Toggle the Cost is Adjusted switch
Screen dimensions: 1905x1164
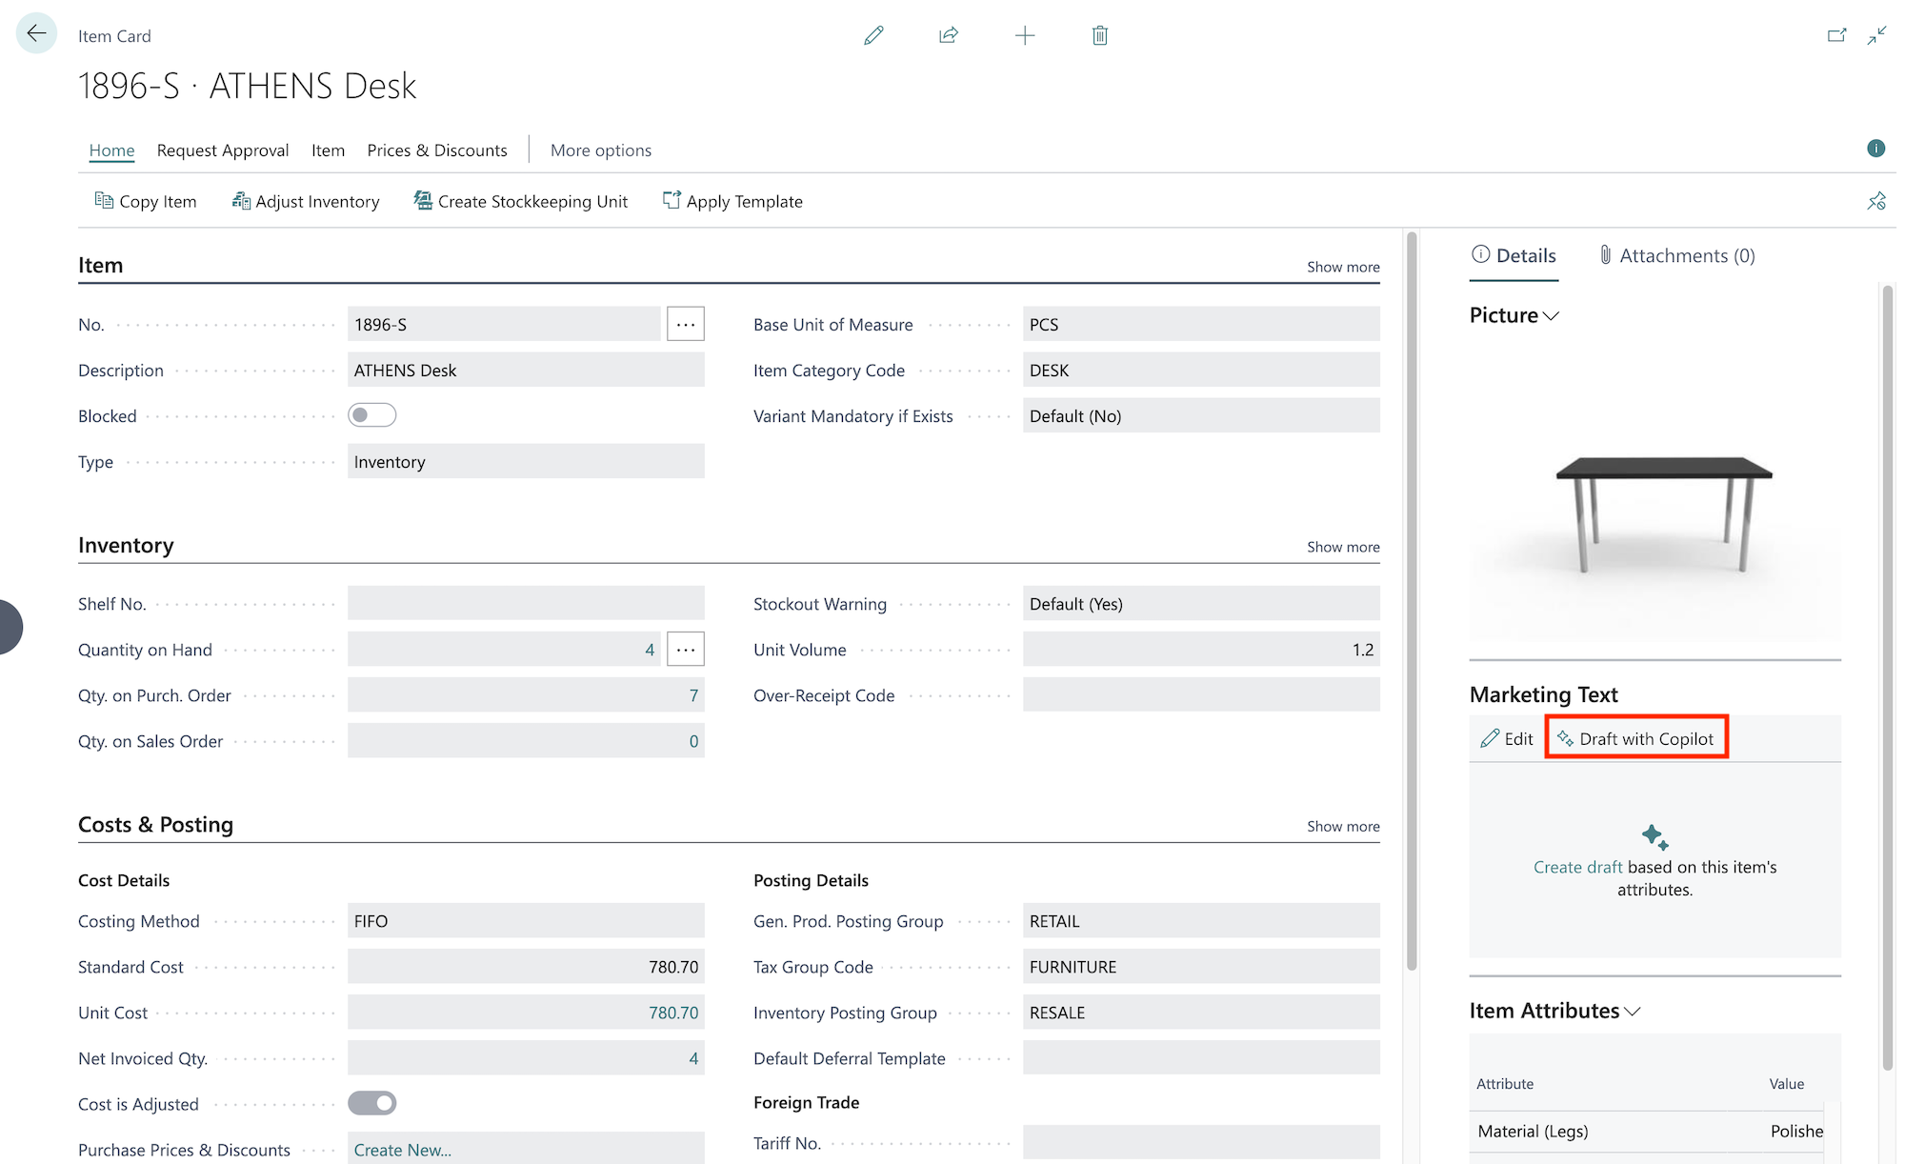(x=371, y=1103)
